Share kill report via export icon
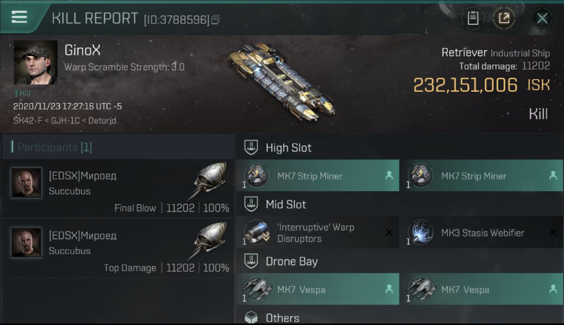Viewport: 564px width, 325px height. (504, 18)
